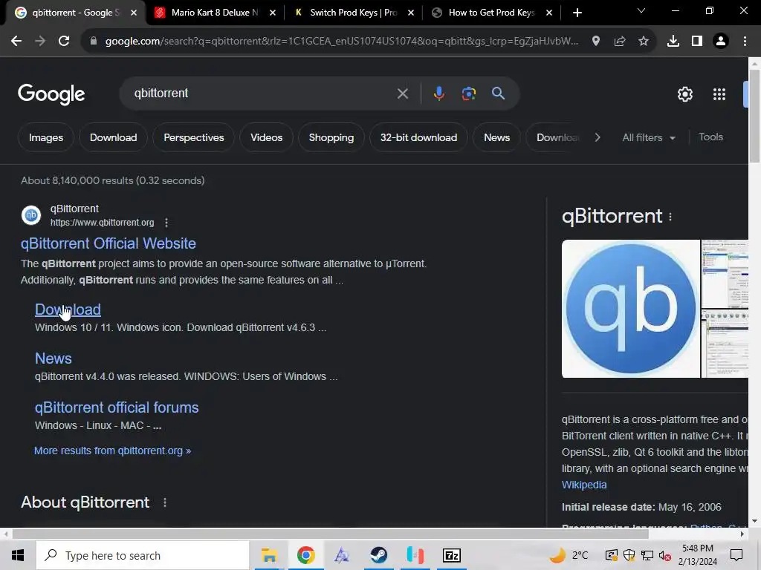This screenshot has width=761, height=570.
Task: Switch to Switch Prod Keys tab
Action: pos(354,13)
